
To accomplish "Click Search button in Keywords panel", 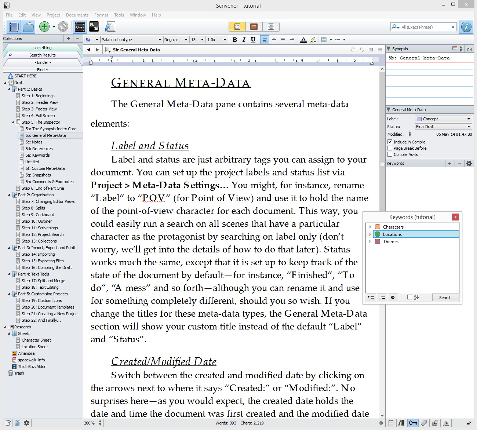I will [x=445, y=298].
